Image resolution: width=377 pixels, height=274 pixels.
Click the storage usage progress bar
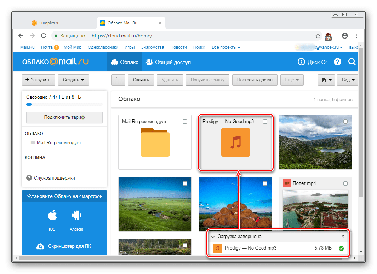tap(64, 104)
